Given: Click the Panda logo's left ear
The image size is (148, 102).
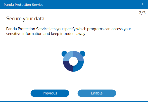Looking at the screenshot, I should pyautogui.click(x=64, y=53).
